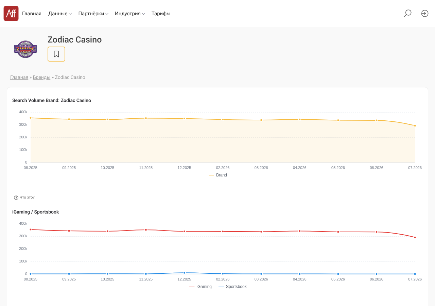435x306 pixels.
Task: Click the 12.2025 blue Sportsbook data point
Action: pyautogui.click(x=185, y=273)
